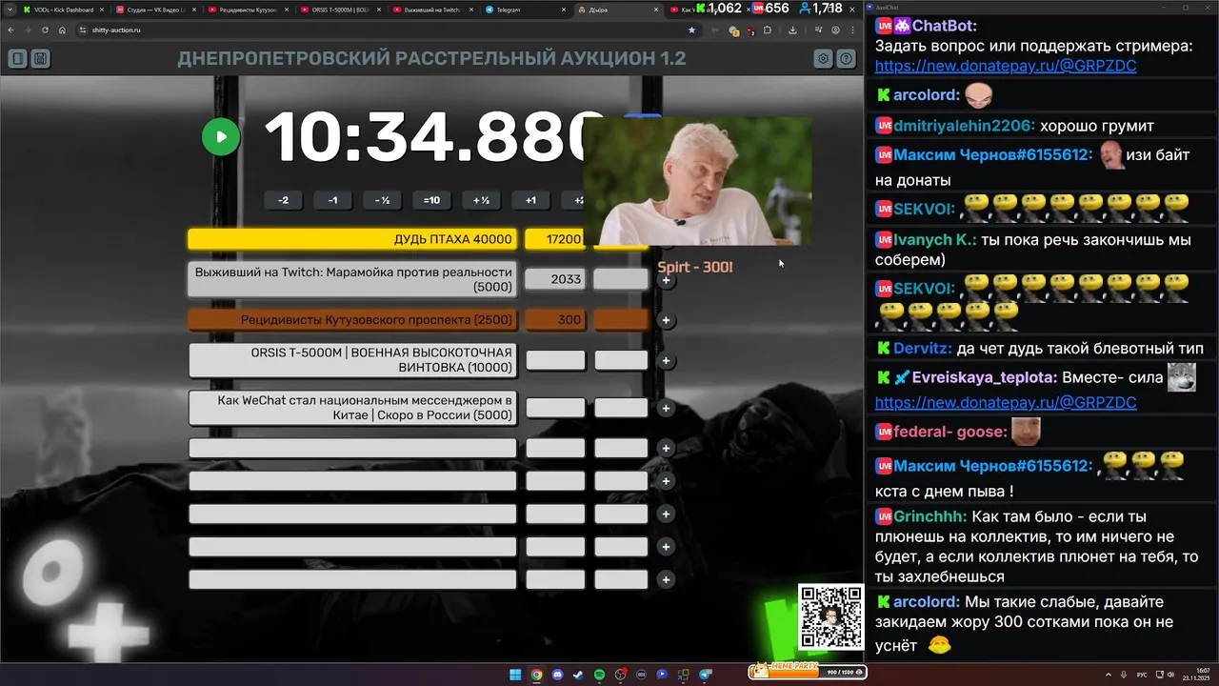
Task: Click the Spirt - 300! donation text
Action: [695, 267]
